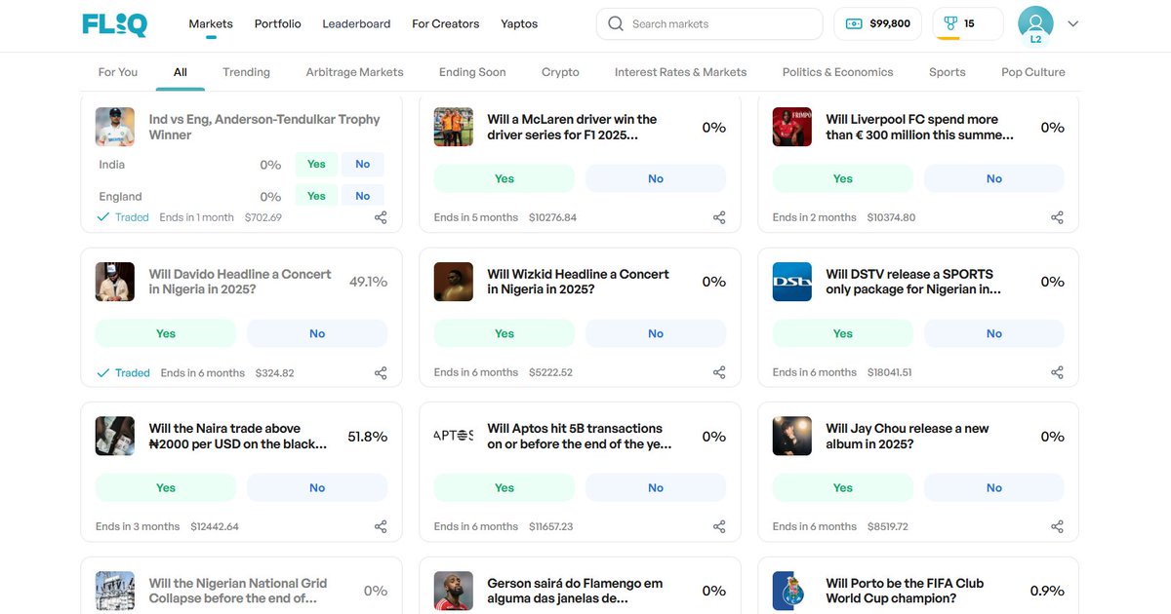Open the Gerson Flamengo market thumbnail
The image size is (1171, 614).
[454, 591]
